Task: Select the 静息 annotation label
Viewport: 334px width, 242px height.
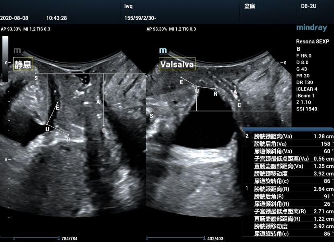Action: coord(23,64)
